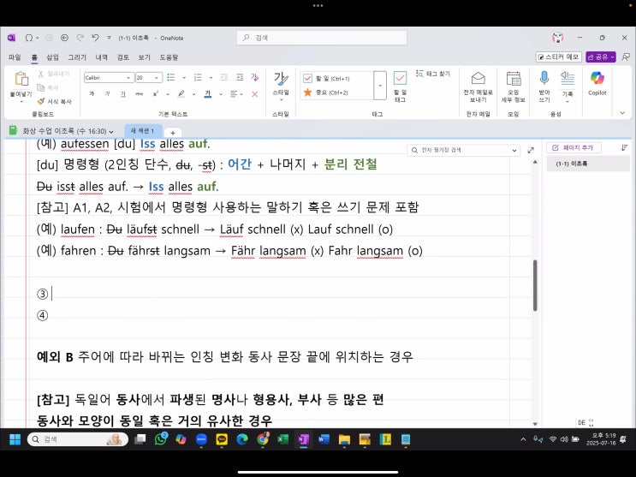
Task: Open Find Tags (태그 찾기)
Action: tap(433, 74)
